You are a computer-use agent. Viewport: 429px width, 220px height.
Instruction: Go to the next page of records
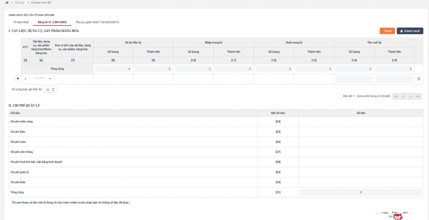(411, 96)
